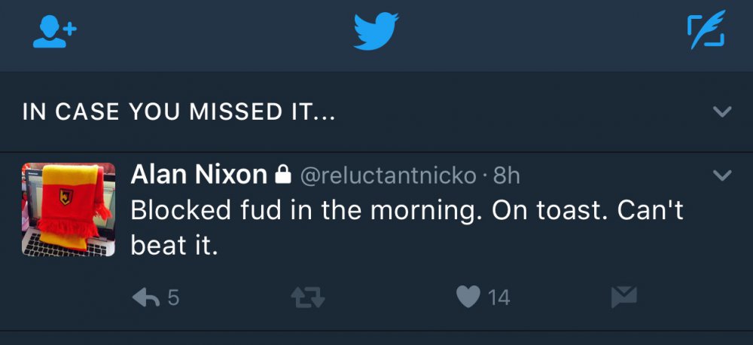Click the like count showing 14

(498, 298)
